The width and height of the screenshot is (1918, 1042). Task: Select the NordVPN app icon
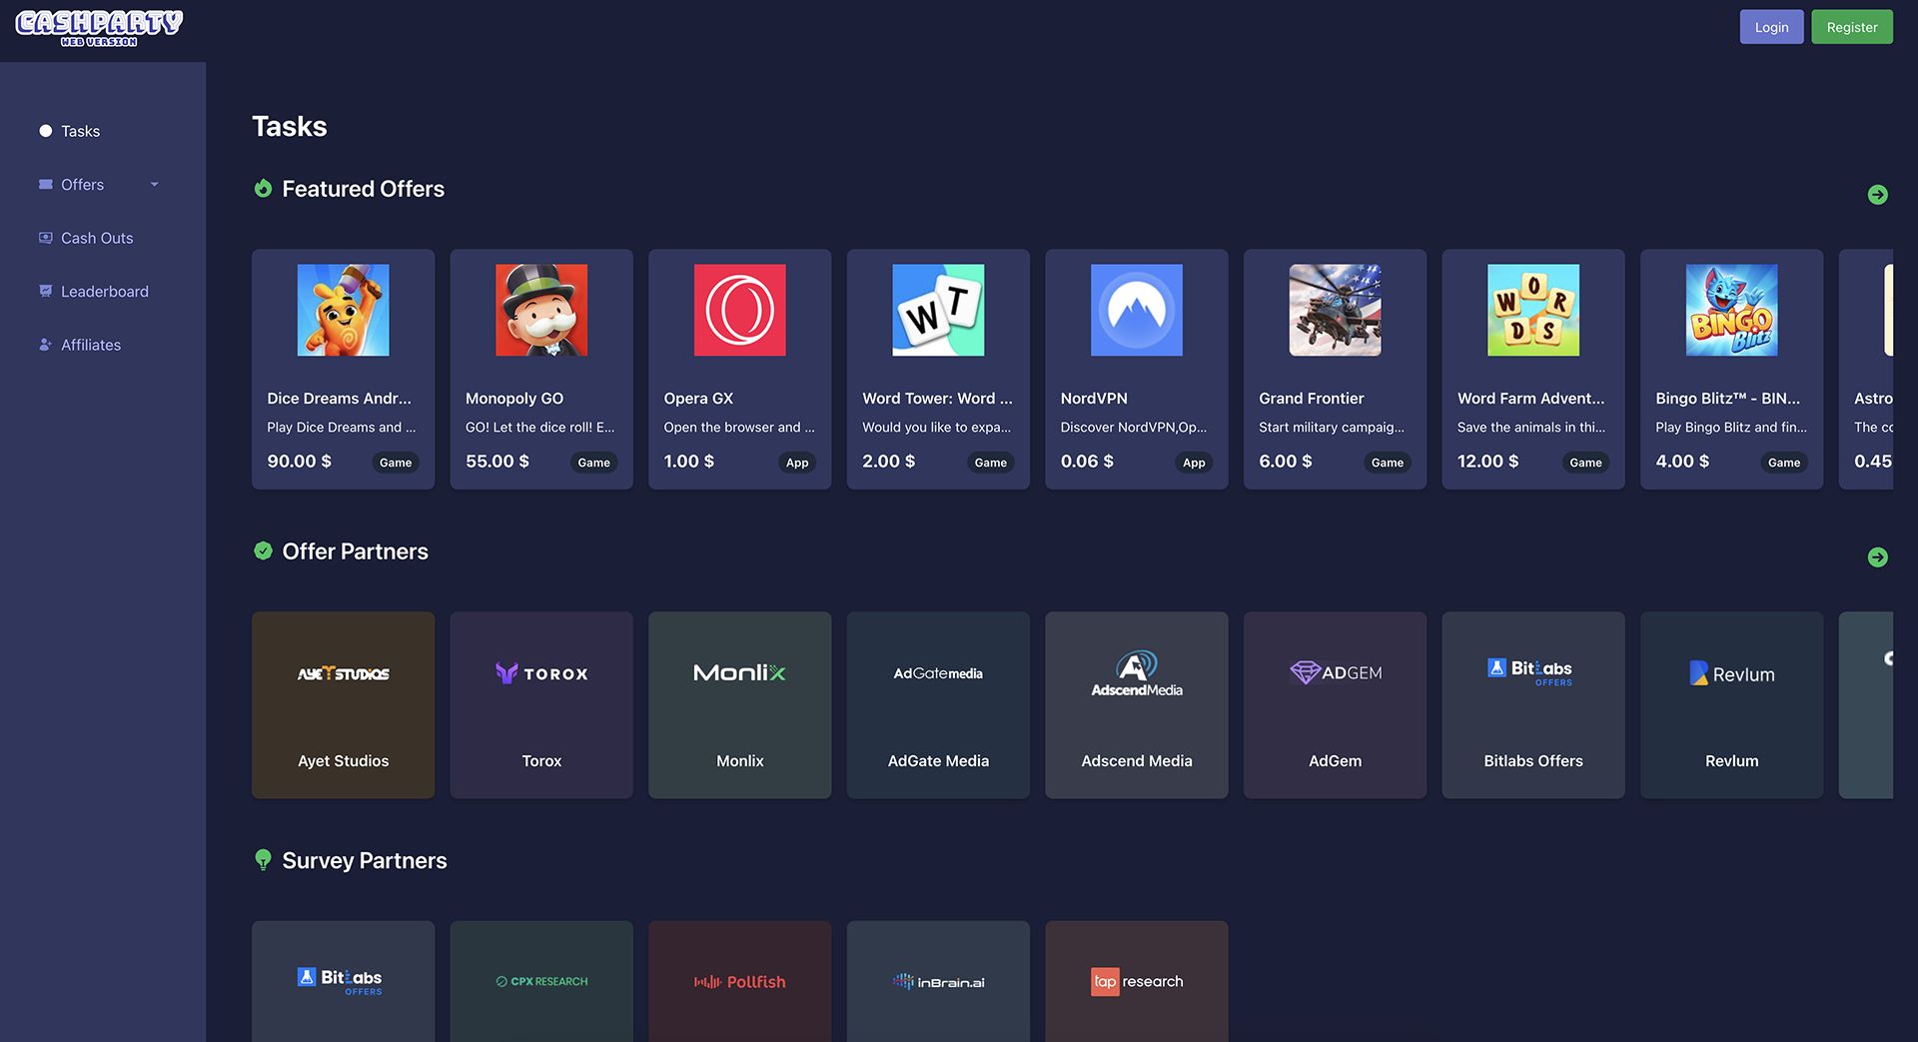pos(1136,310)
